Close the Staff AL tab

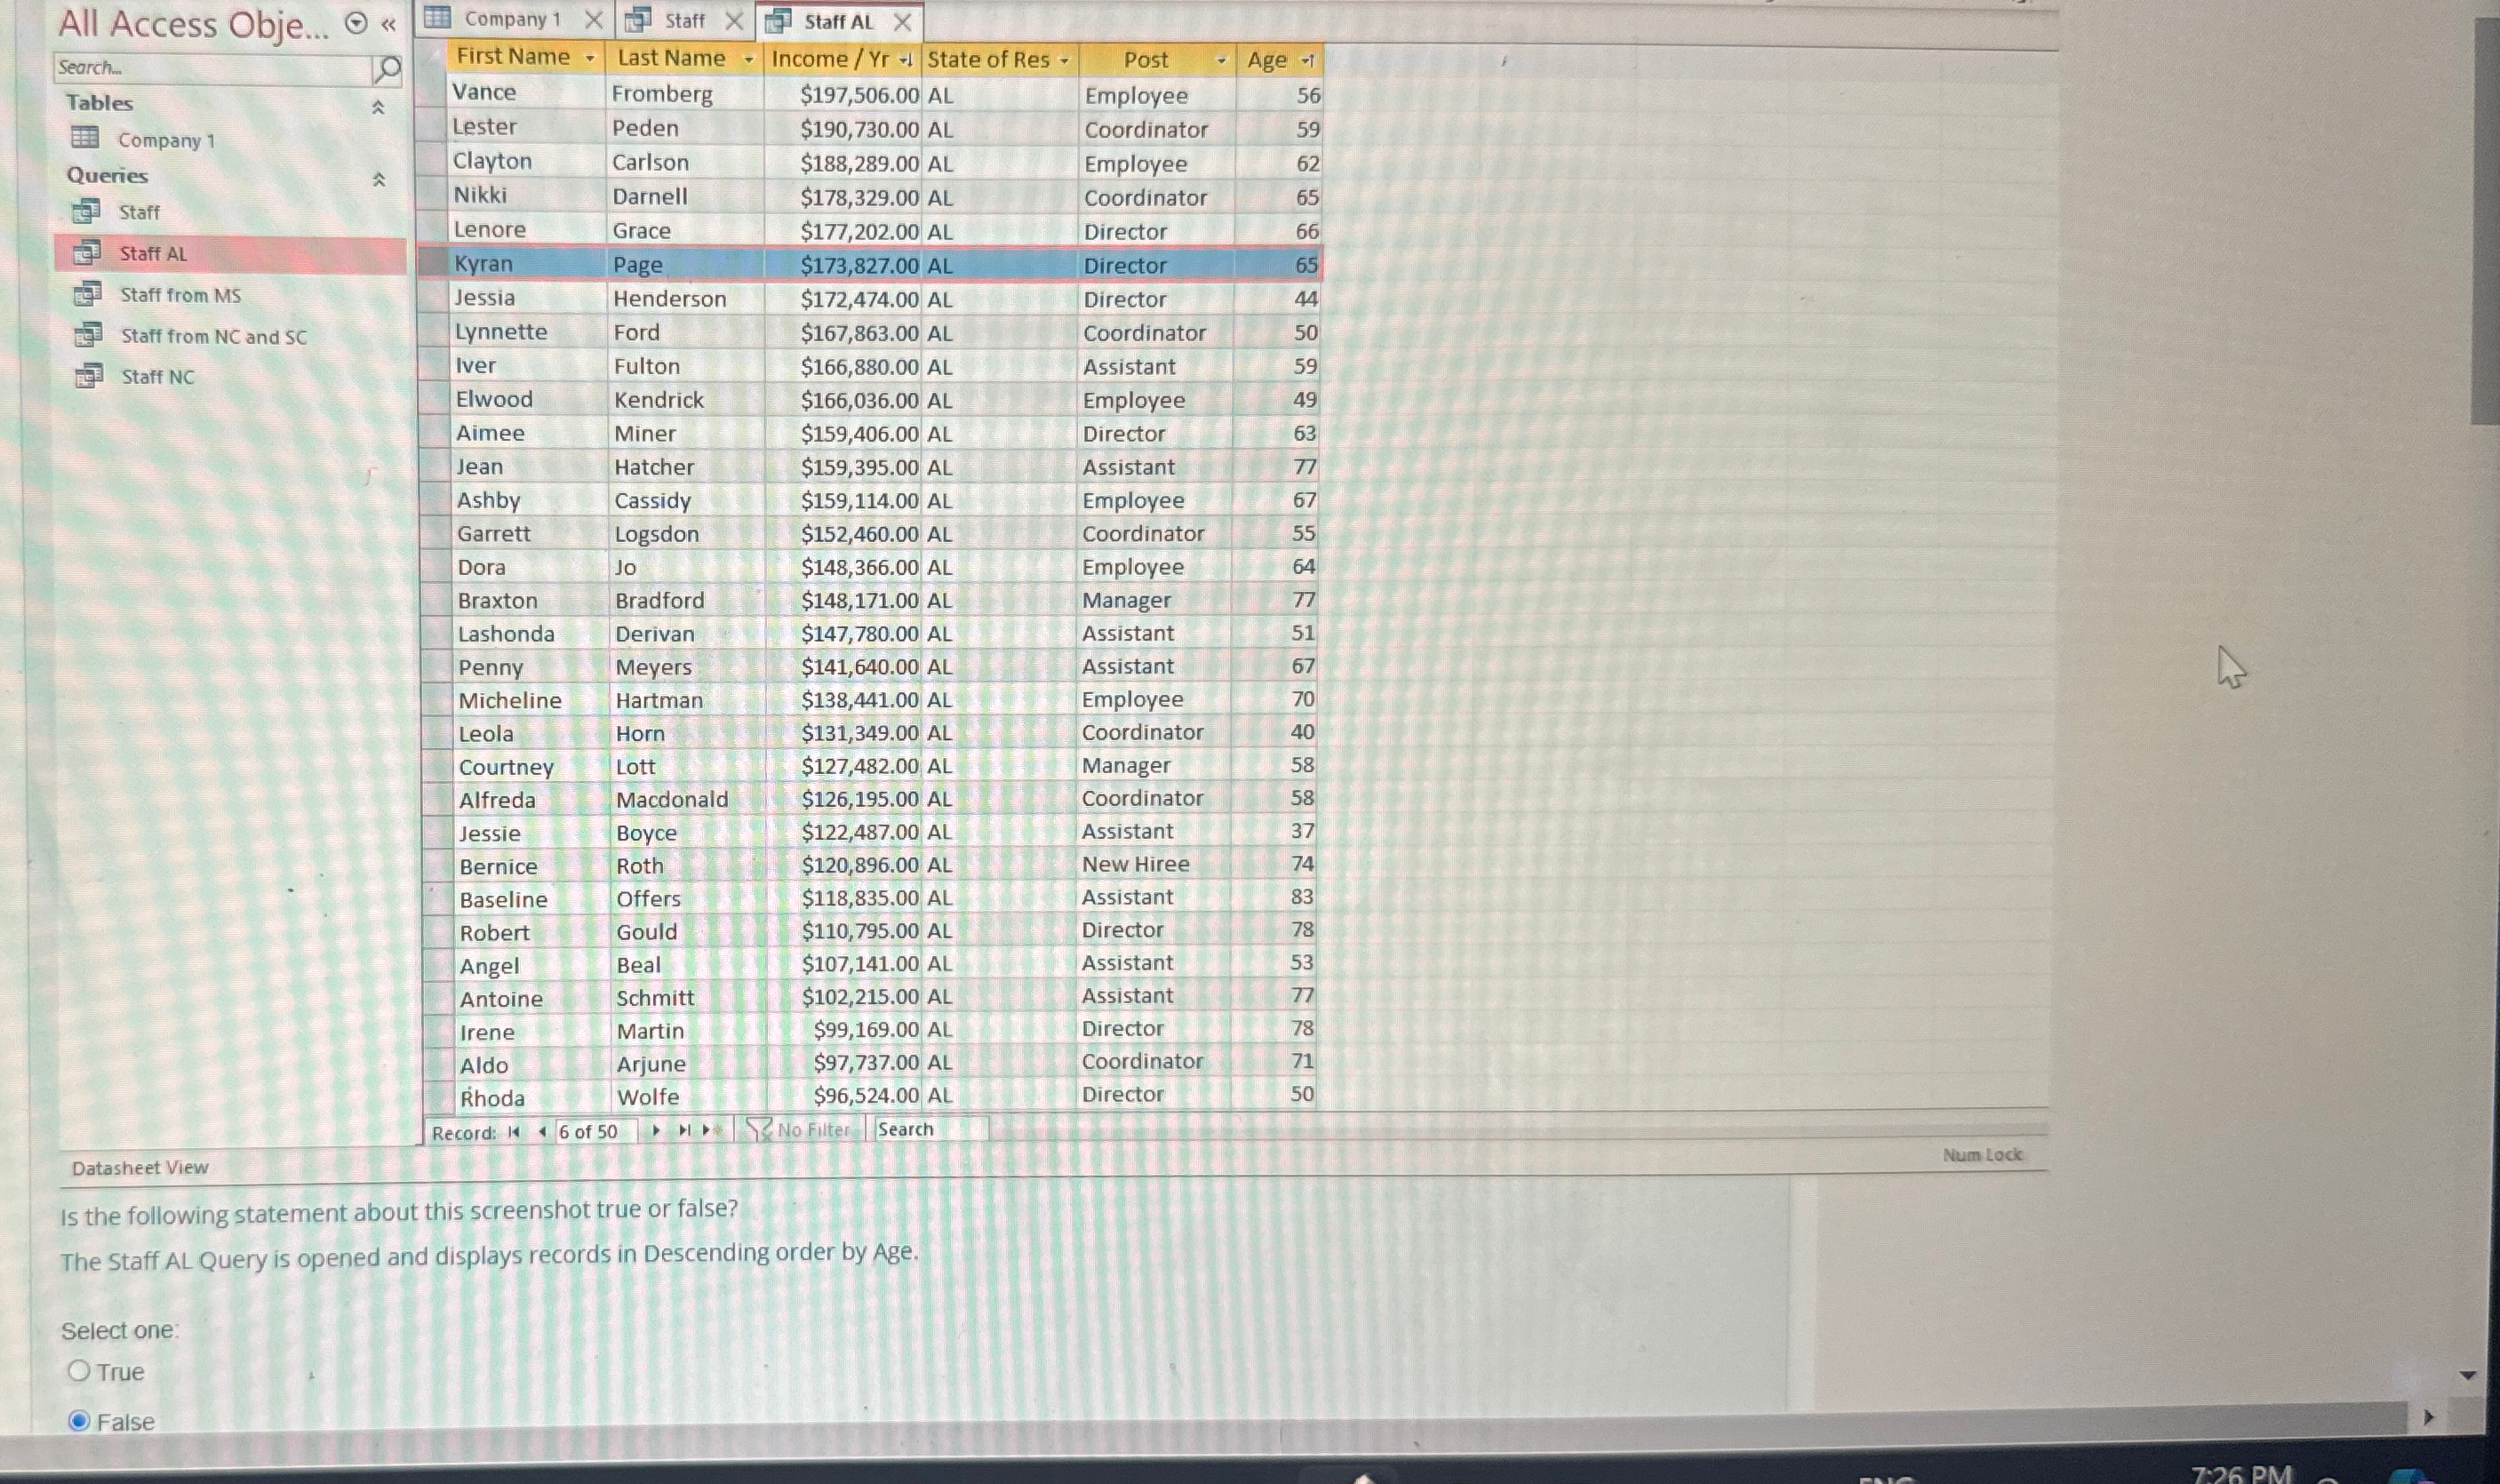pyautogui.click(x=903, y=21)
